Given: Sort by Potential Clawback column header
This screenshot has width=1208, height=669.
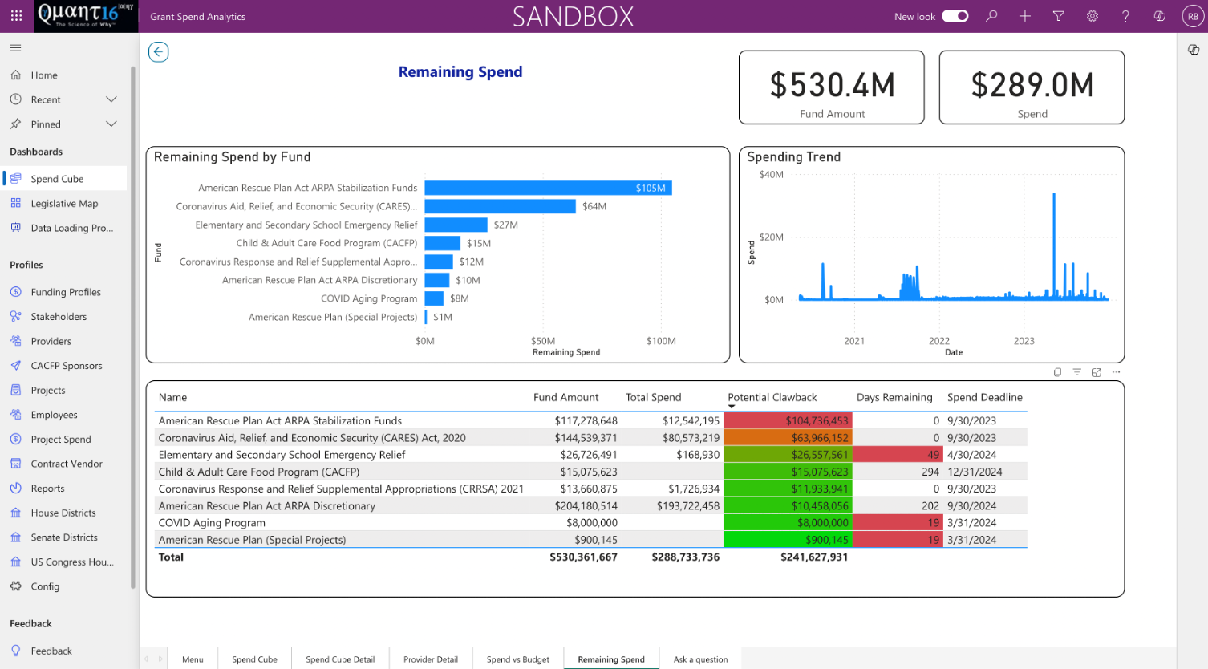Looking at the screenshot, I should (772, 397).
